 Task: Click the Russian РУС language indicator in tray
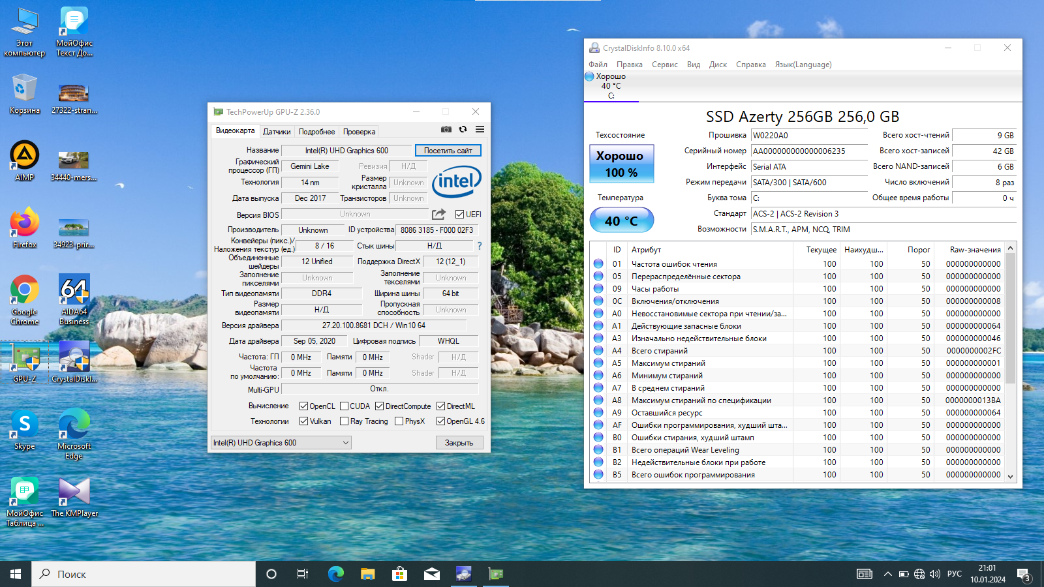pyautogui.click(x=955, y=574)
